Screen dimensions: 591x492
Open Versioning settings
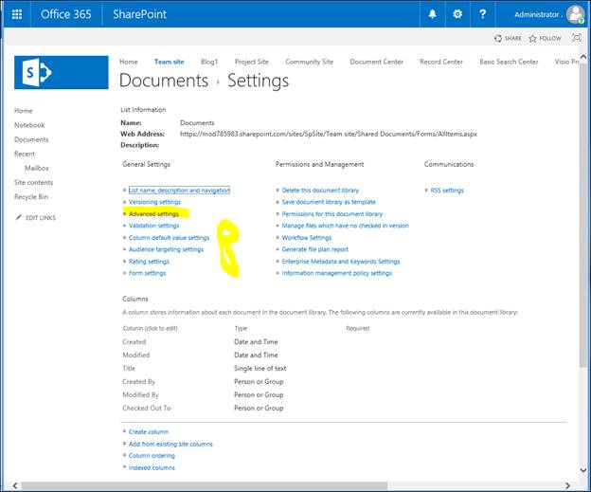(154, 202)
